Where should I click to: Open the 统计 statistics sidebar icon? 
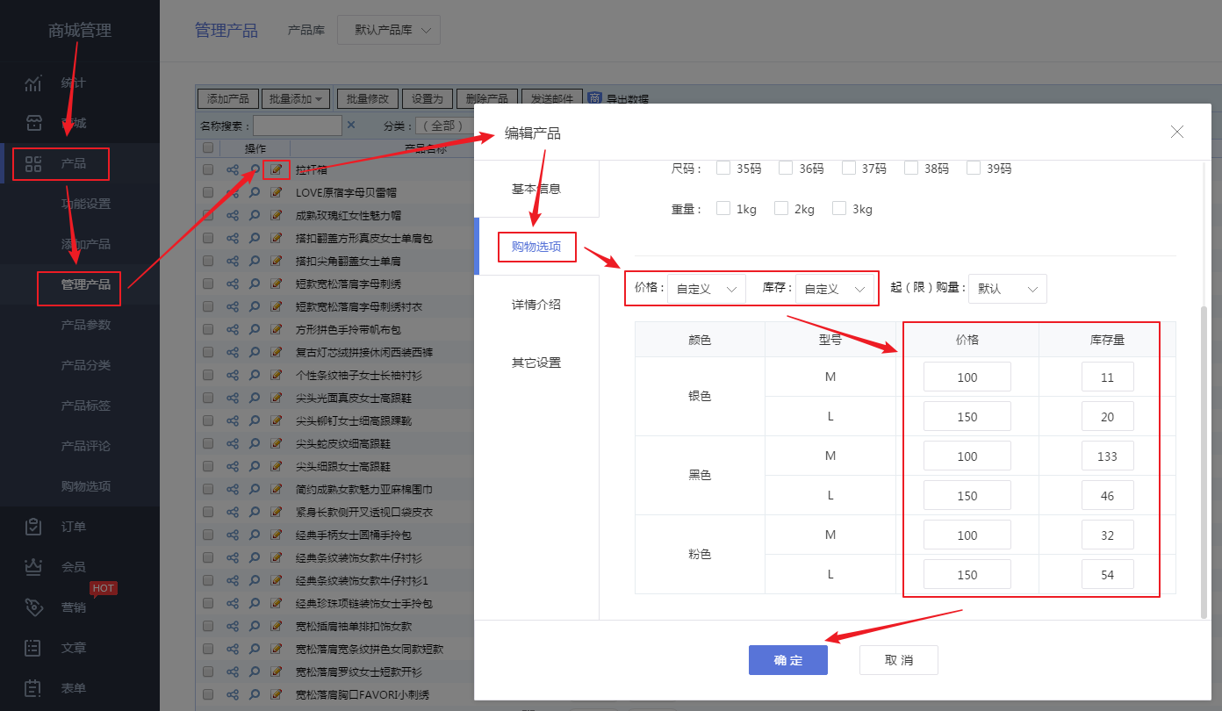point(33,83)
